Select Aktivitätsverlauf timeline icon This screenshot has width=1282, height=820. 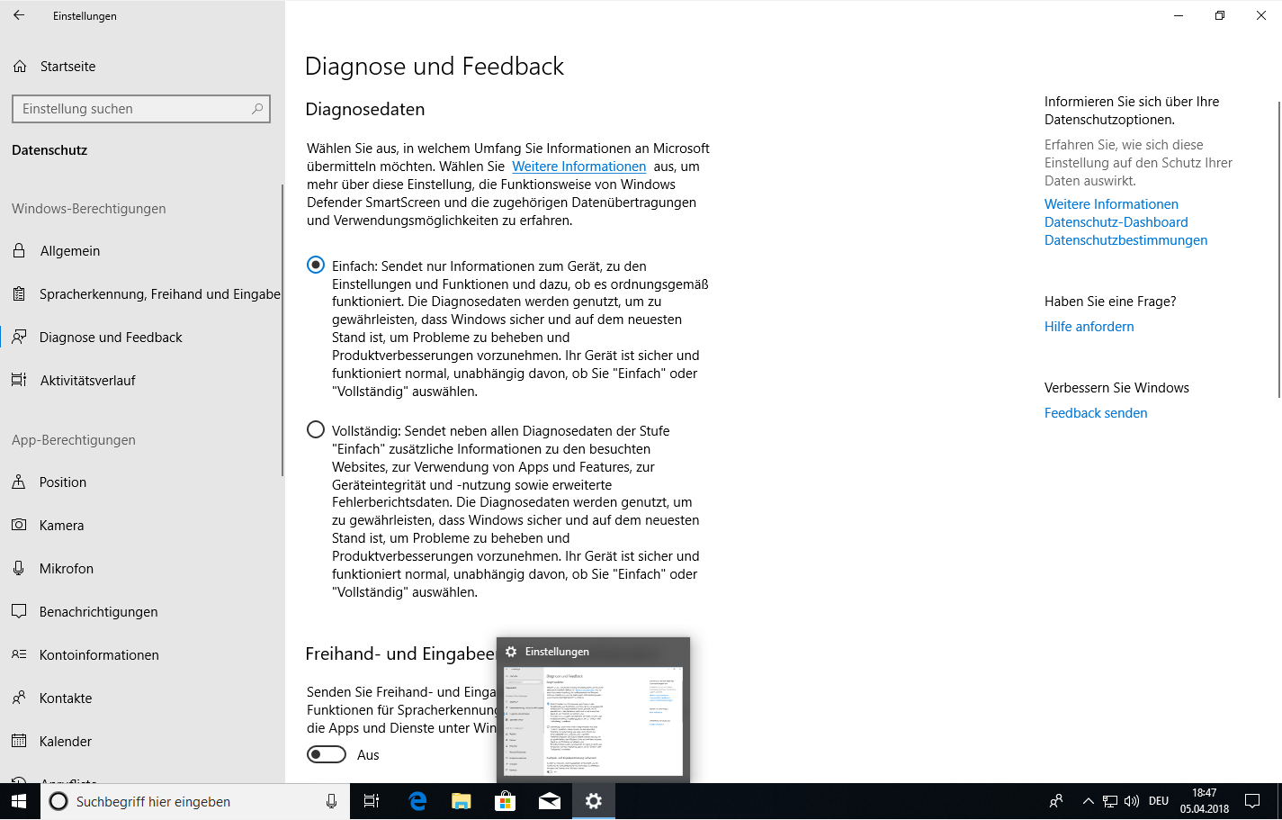click(x=19, y=380)
